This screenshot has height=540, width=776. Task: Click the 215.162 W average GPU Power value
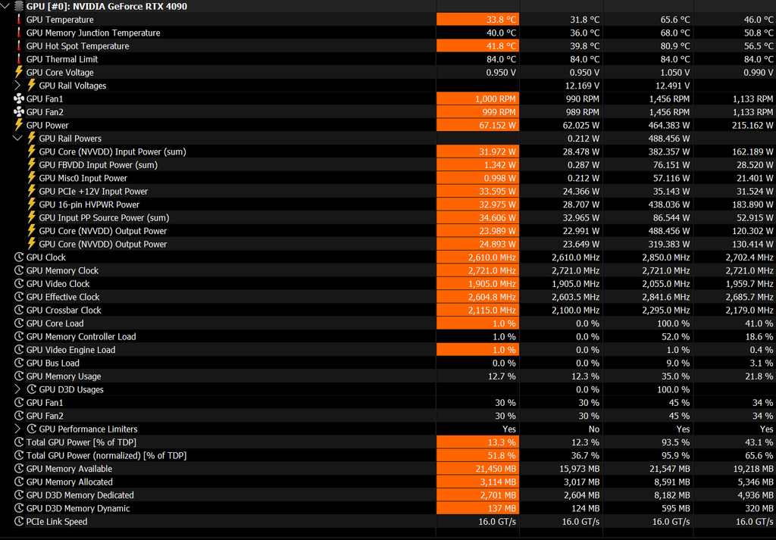point(753,126)
